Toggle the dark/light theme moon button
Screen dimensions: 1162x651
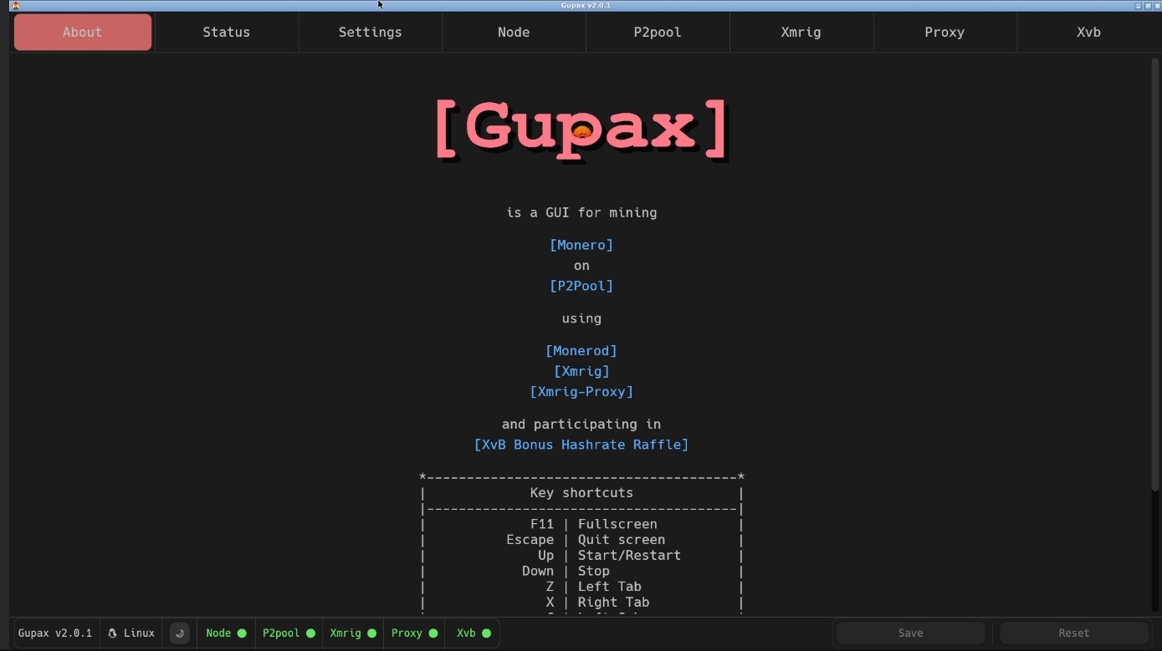(179, 633)
